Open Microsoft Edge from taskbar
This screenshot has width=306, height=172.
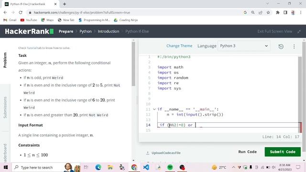tap(98, 167)
